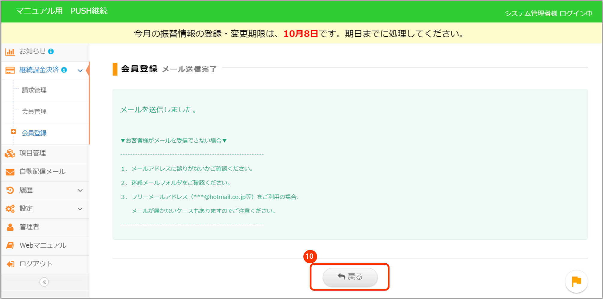
Task: Collapse the sidebar with double-arrow button
Action: point(44,282)
